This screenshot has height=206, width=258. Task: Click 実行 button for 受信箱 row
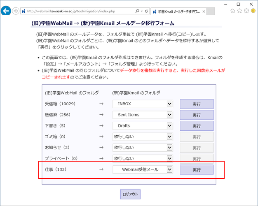point(197,104)
